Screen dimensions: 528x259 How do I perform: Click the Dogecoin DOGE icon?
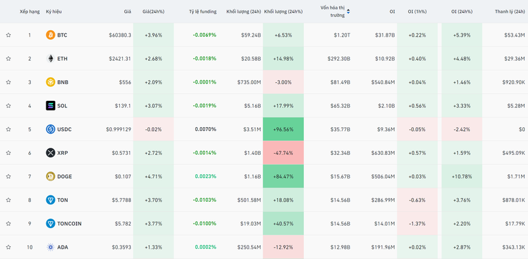[x=50, y=176]
